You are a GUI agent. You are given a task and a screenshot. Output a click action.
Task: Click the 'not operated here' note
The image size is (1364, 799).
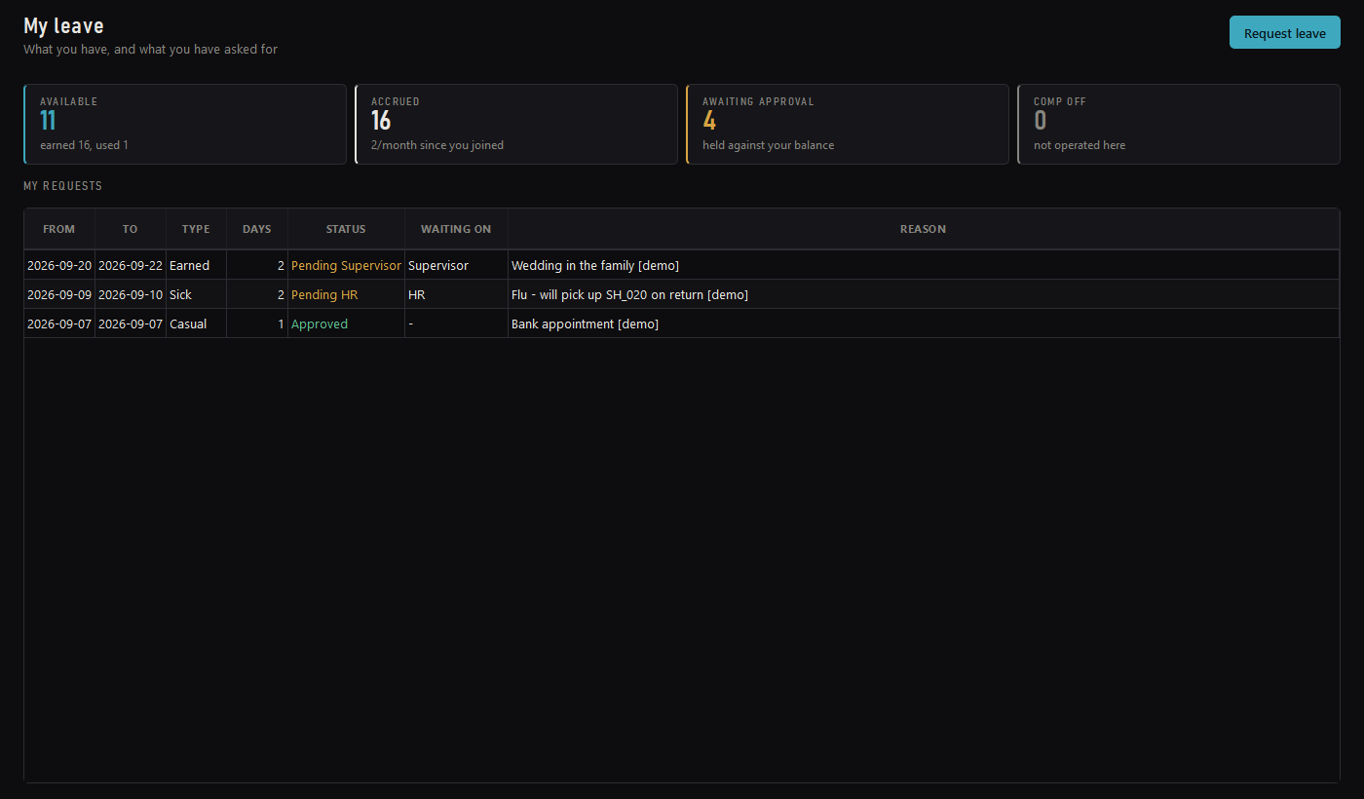(x=1080, y=145)
